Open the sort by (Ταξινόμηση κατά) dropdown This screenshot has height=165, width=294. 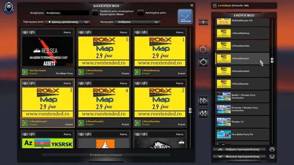(x=68, y=22)
